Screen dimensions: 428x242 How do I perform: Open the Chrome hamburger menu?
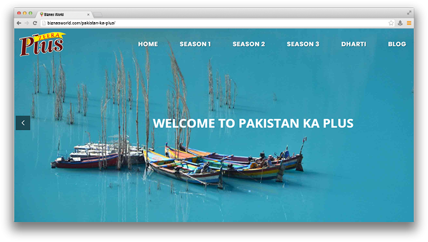pos(409,23)
